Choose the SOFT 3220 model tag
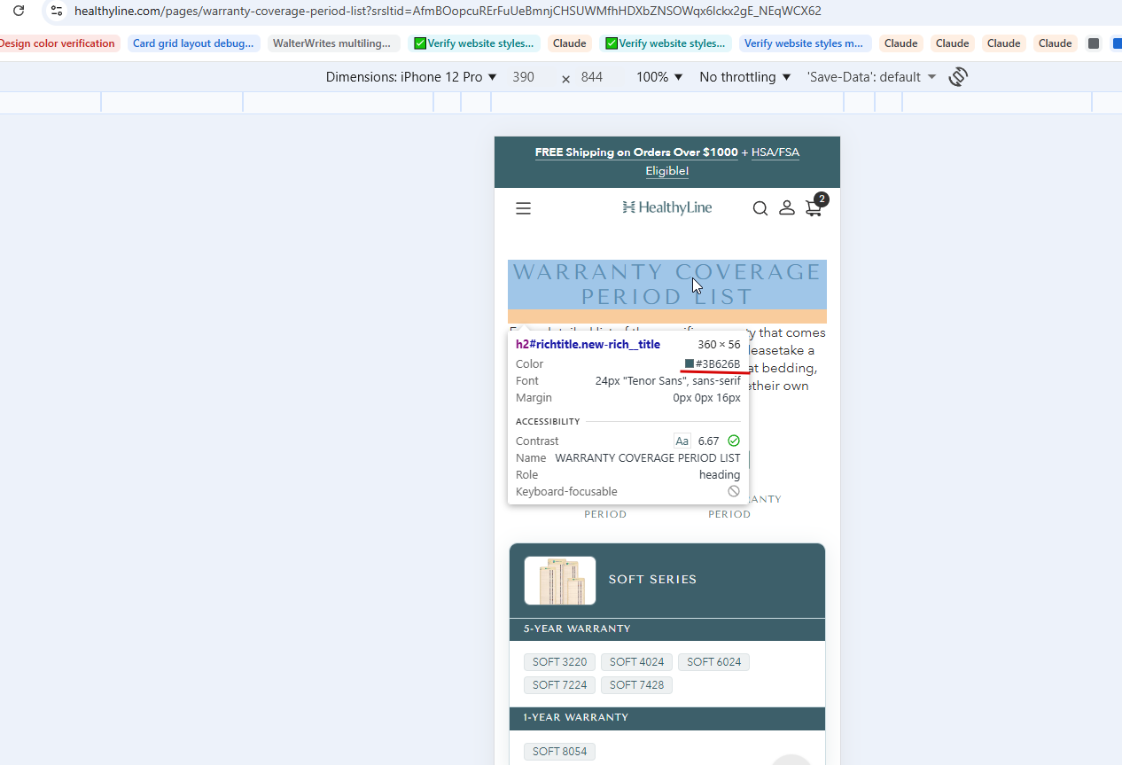Image resolution: width=1122 pixels, height=765 pixels. tap(559, 662)
